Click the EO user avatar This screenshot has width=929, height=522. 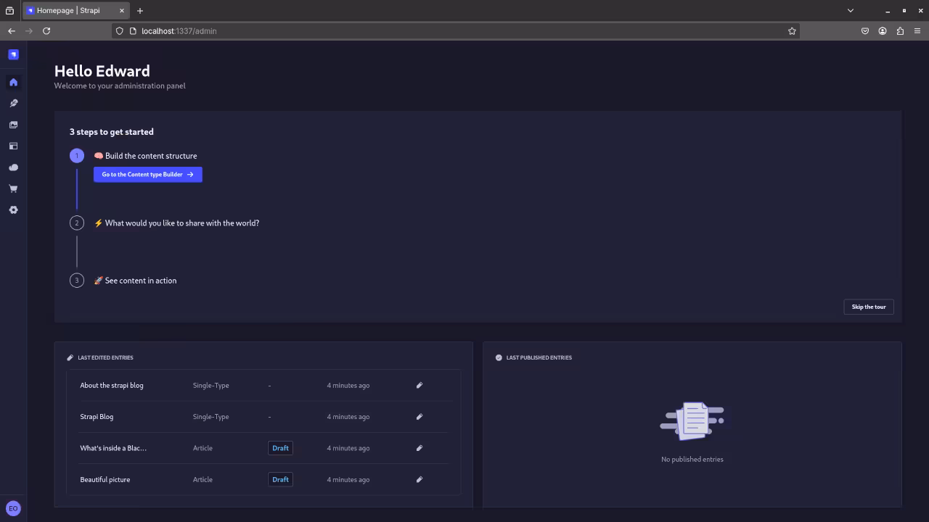tap(13, 508)
